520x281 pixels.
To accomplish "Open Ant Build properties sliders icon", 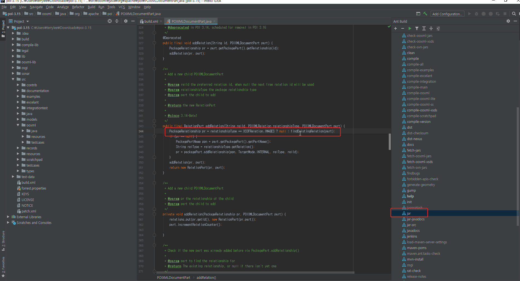I will tap(438, 28).
